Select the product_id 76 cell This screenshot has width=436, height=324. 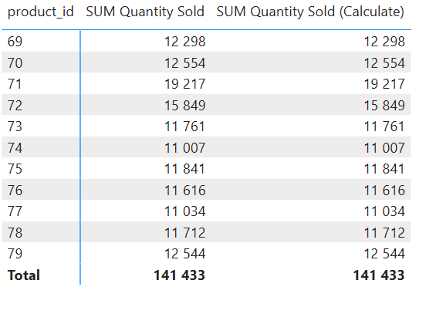[x=15, y=191]
